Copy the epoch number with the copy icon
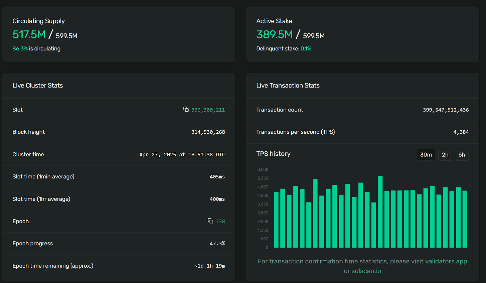Image resolution: width=486 pixels, height=283 pixels. (x=210, y=221)
